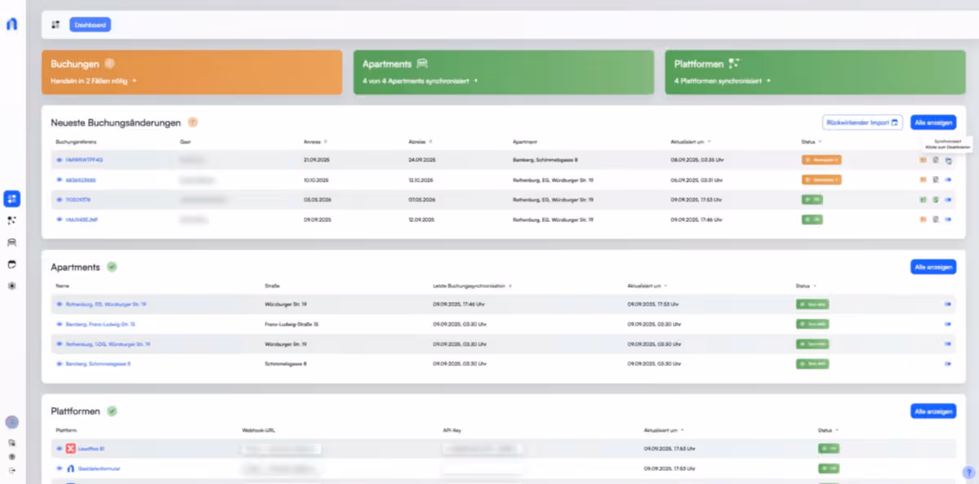Click the eye icon of the first booking row
979x484 pixels.
[x=60, y=160]
